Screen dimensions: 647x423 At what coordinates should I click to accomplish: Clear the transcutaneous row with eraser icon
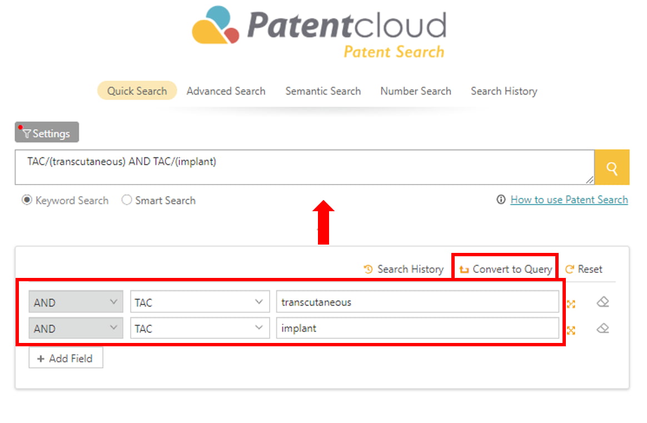point(603,302)
